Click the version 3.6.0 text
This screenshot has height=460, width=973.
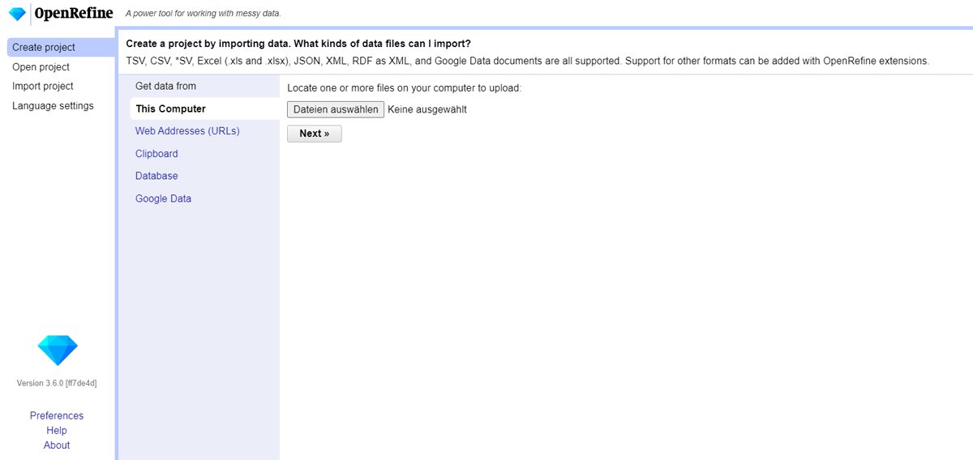57,383
